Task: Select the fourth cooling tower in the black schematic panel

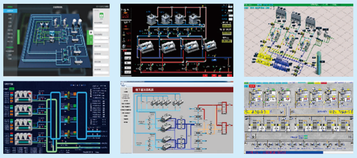Action: [x=193, y=19]
